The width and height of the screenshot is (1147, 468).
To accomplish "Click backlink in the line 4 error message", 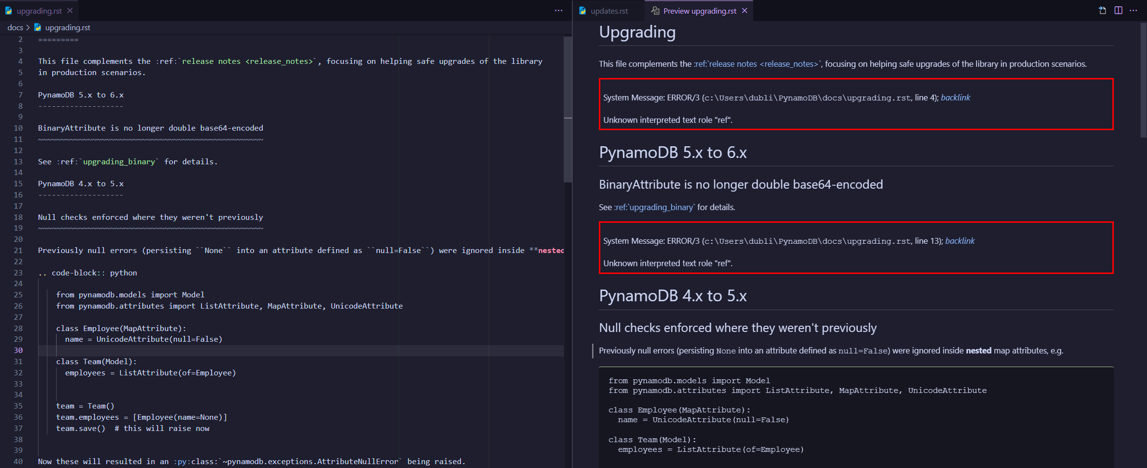I will (955, 97).
